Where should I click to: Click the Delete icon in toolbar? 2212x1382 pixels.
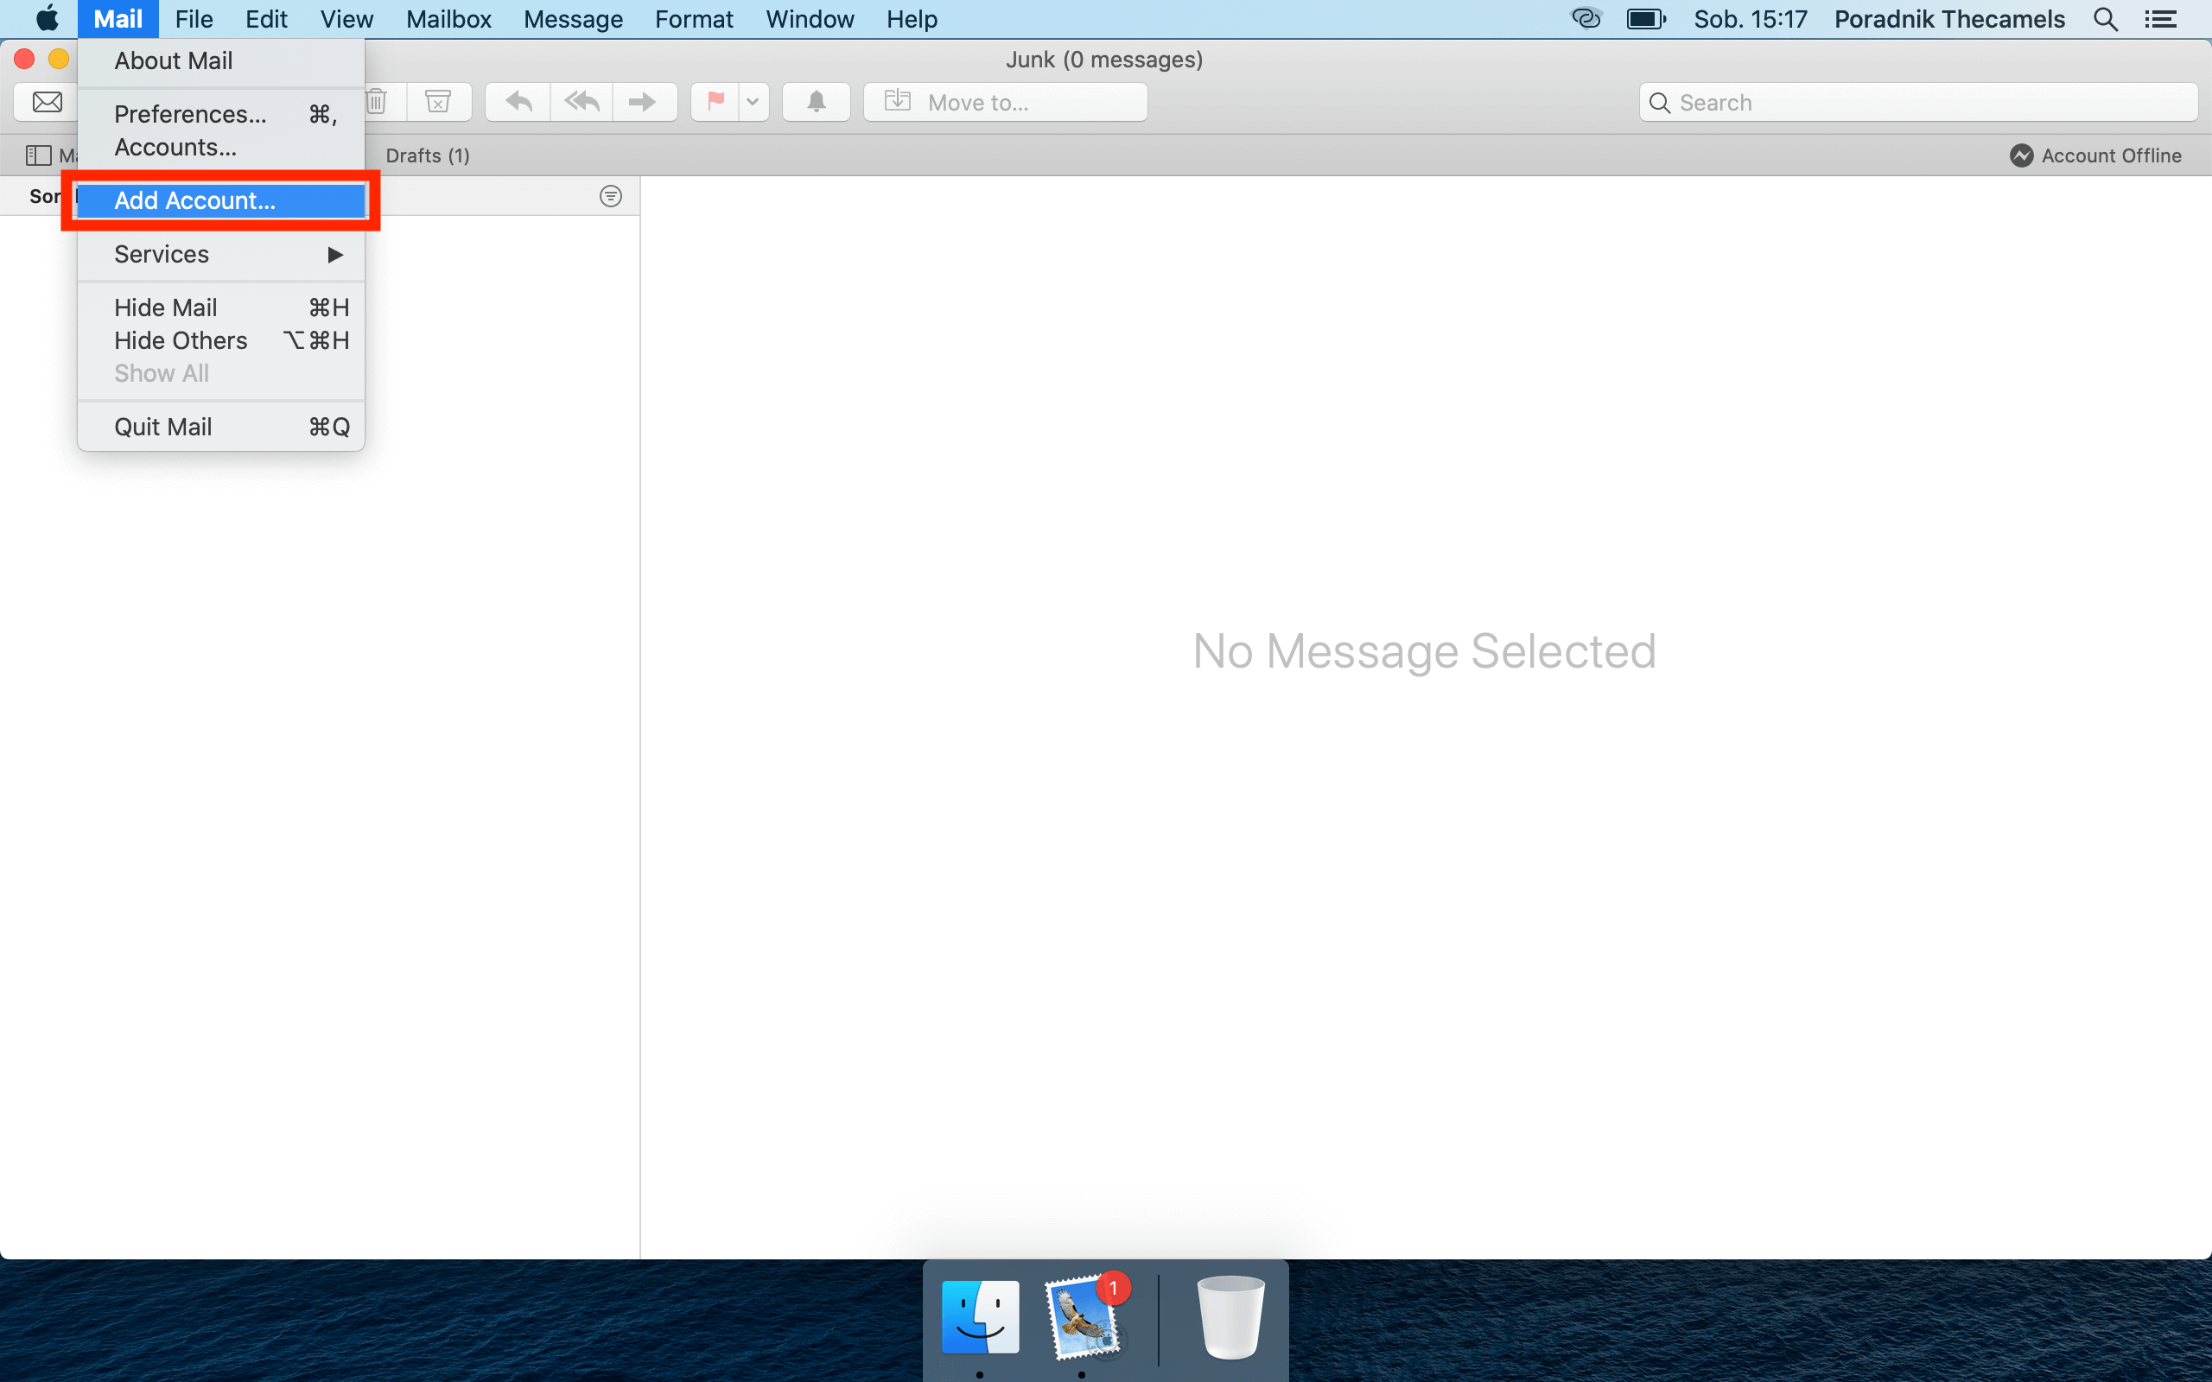click(372, 100)
